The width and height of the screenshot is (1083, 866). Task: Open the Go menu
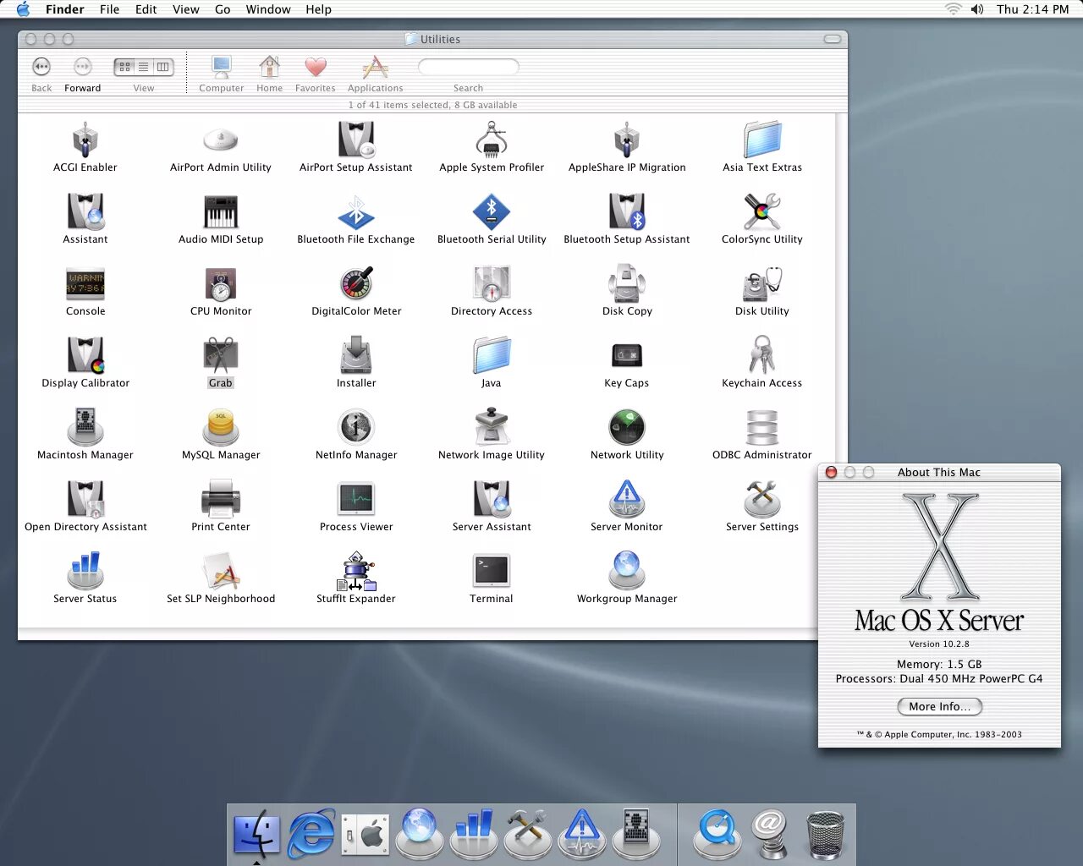(223, 9)
